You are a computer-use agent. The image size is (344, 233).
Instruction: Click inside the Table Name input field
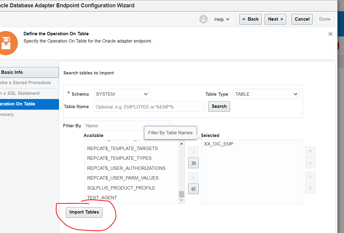point(149,106)
